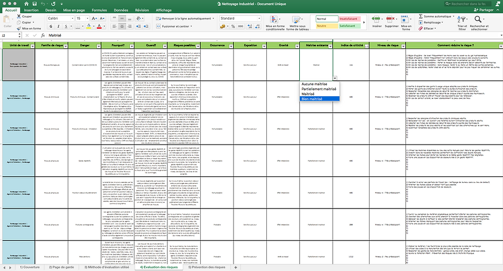Apply yellow fill color to cell
Image resolution: width=503 pixels, height=271 pixels.
tap(88, 26)
